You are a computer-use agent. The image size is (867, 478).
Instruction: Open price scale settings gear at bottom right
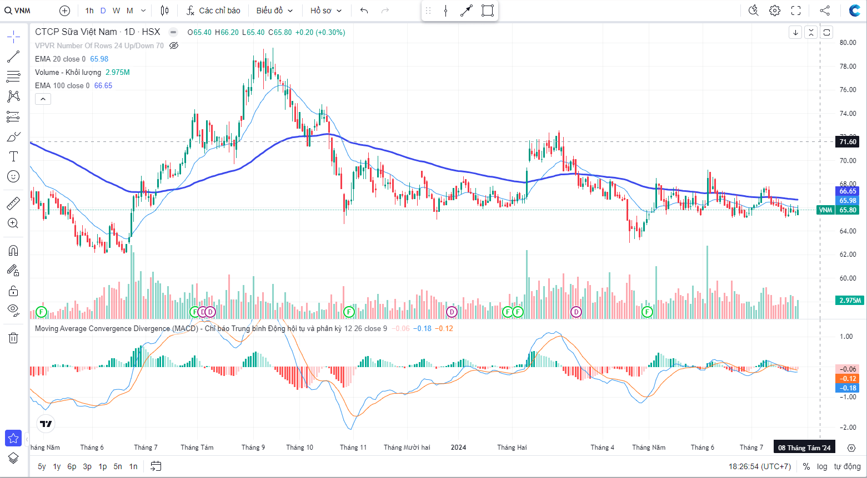coord(851,448)
